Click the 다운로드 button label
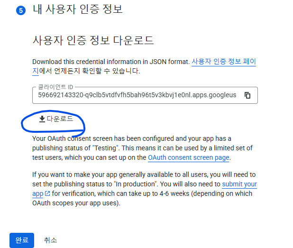Viewport: 293px width, 248px height. click(60, 119)
